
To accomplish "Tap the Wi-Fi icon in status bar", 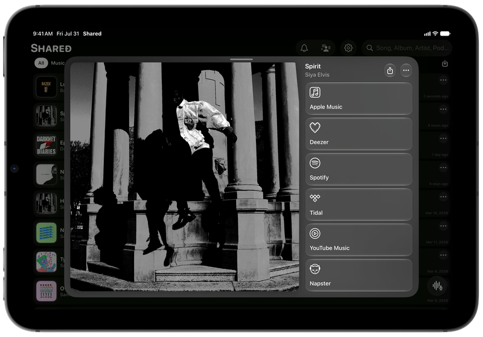I will click(435, 34).
